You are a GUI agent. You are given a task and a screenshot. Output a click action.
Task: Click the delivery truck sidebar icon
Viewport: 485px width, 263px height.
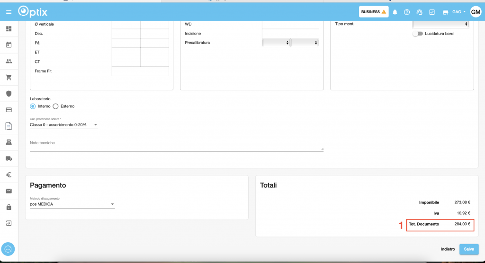tap(9, 158)
